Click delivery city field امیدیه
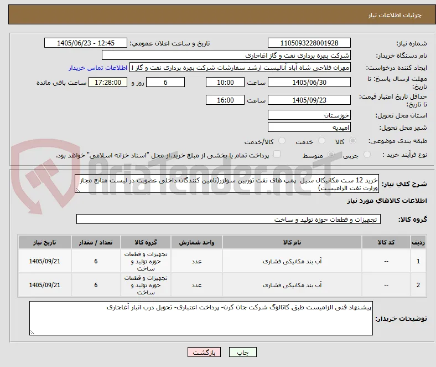 click(x=309, y=127)
